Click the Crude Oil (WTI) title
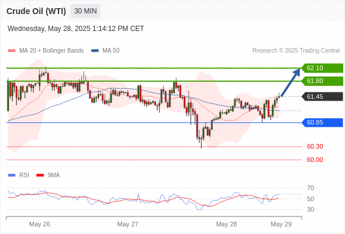The image size is (345, 234). tap(36, 11)
